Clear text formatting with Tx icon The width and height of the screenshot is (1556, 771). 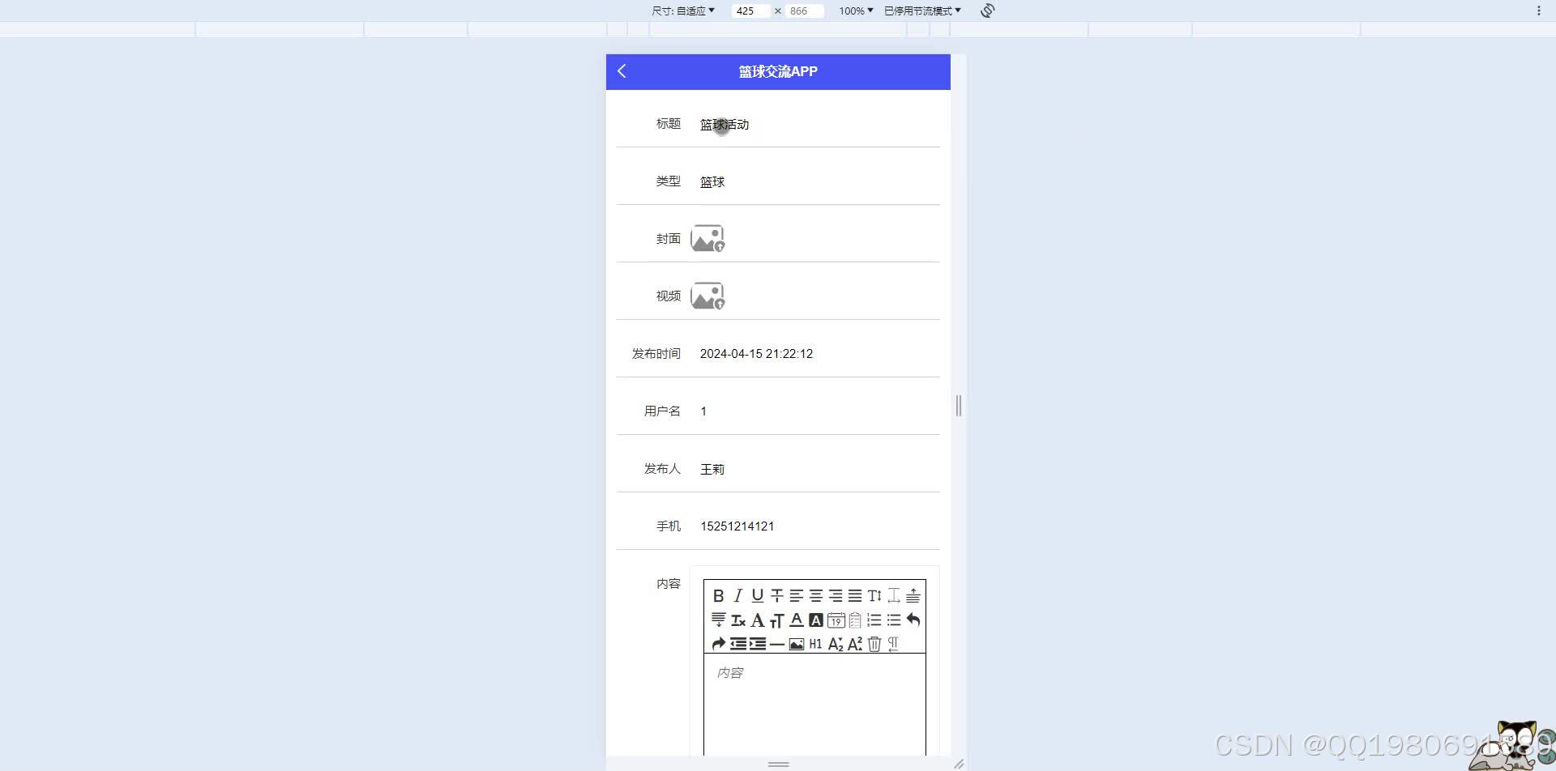coord(737,620)
